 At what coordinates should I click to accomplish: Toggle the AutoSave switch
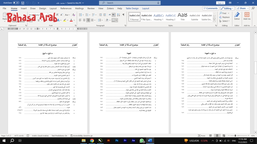pyautogui.click(x=16, y=3)
